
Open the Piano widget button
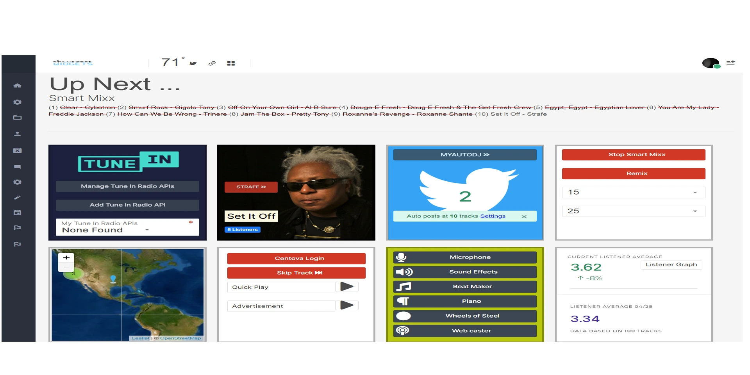coord(465,301)
